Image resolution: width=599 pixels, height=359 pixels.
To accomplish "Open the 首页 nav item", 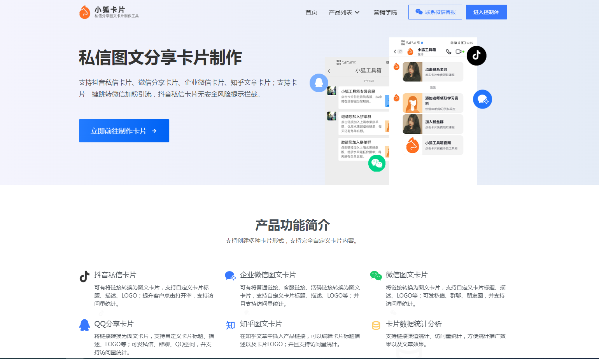I will 311,12.
